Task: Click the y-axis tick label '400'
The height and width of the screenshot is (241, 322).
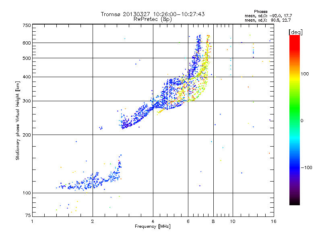Action: click(27, 77)
